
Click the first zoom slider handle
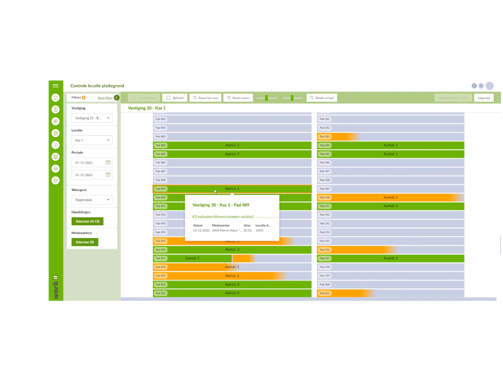[x=266, y=98]
